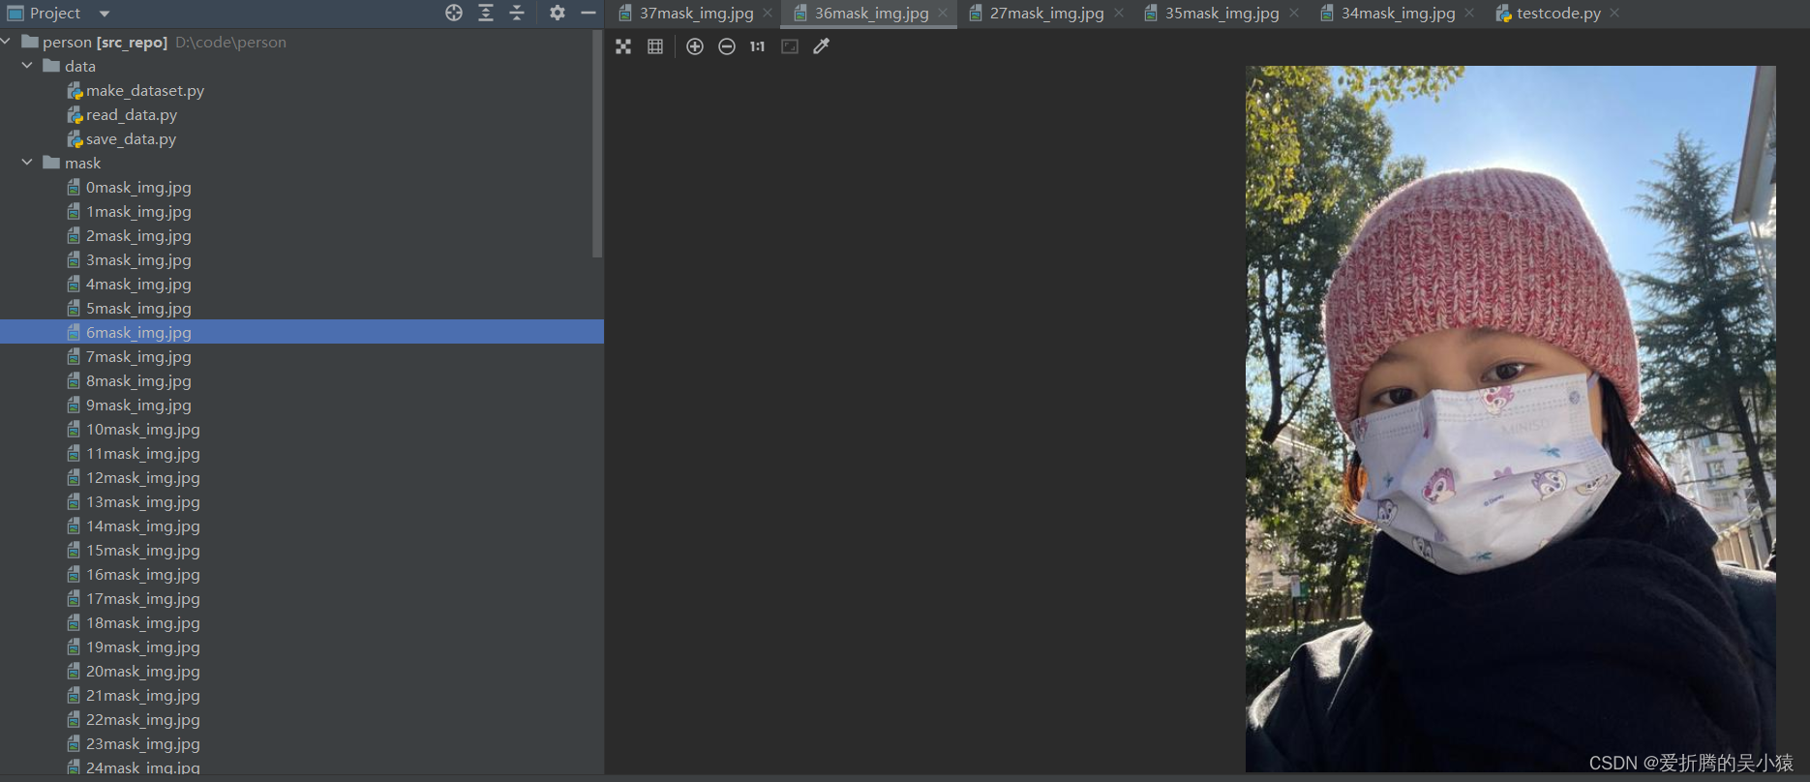The width and height of the screenshot is (1810, 782).
Task: Select save_data.py file
Action: (131, 138)
